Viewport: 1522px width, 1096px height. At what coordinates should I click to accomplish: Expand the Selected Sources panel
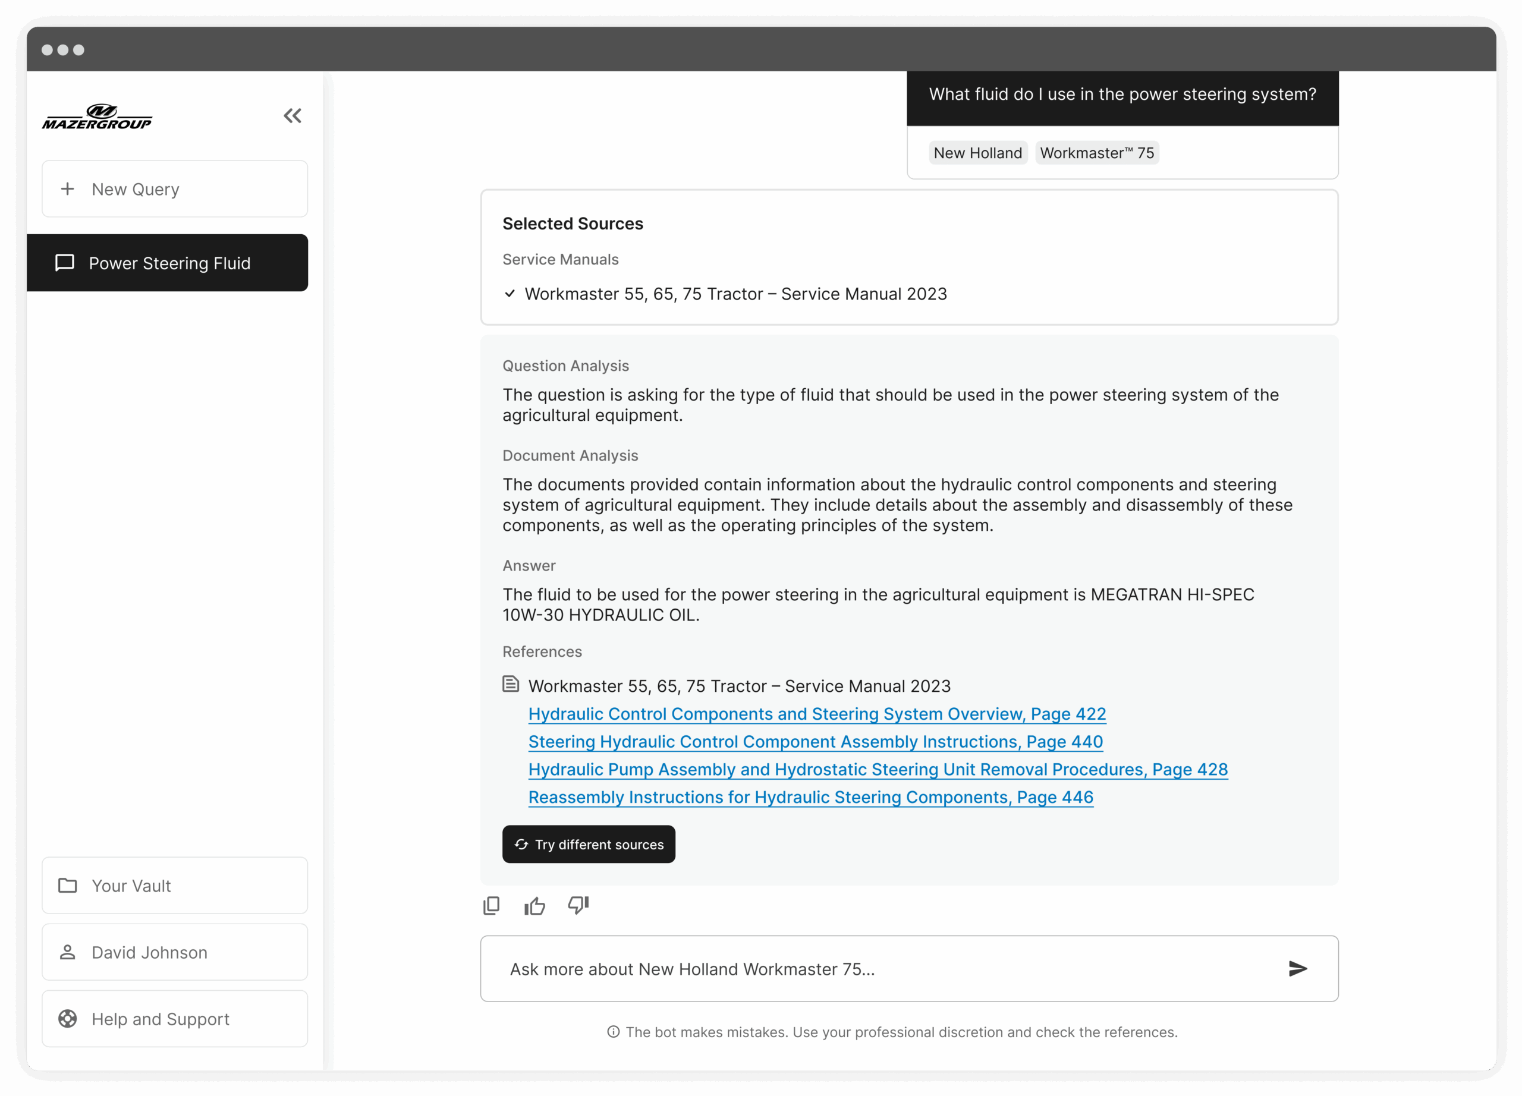pos(573,223)
